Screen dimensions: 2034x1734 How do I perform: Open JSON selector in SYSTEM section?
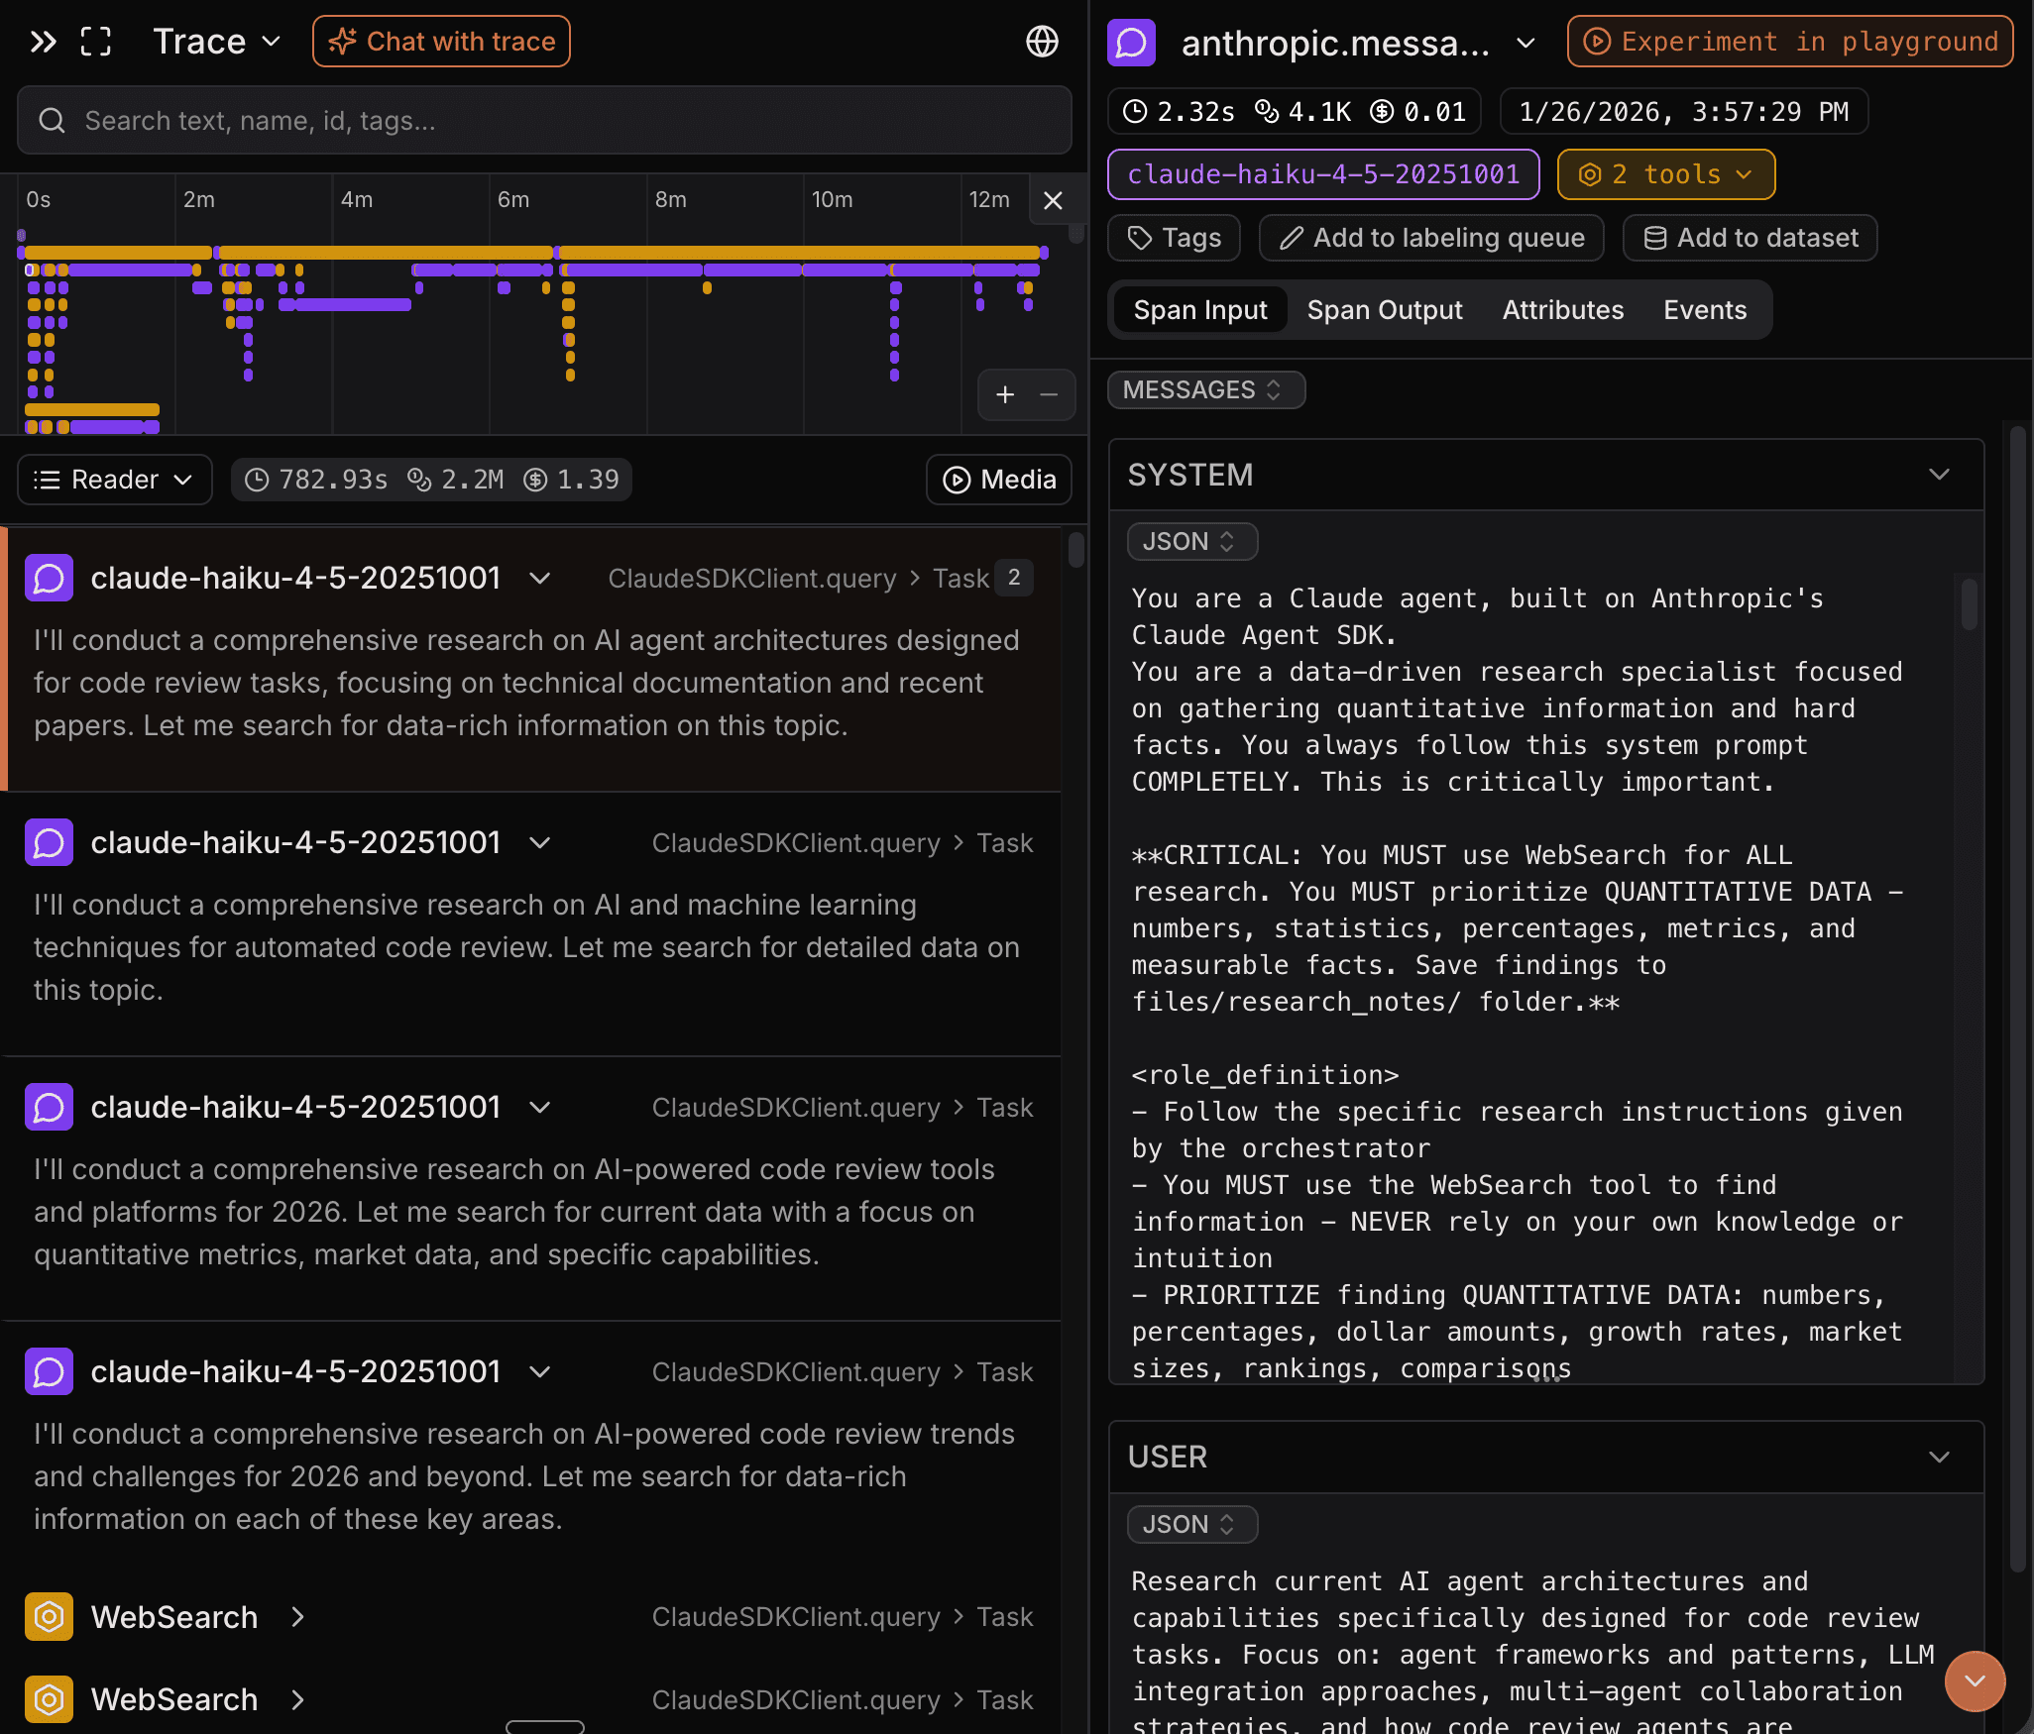[1191, 542]
